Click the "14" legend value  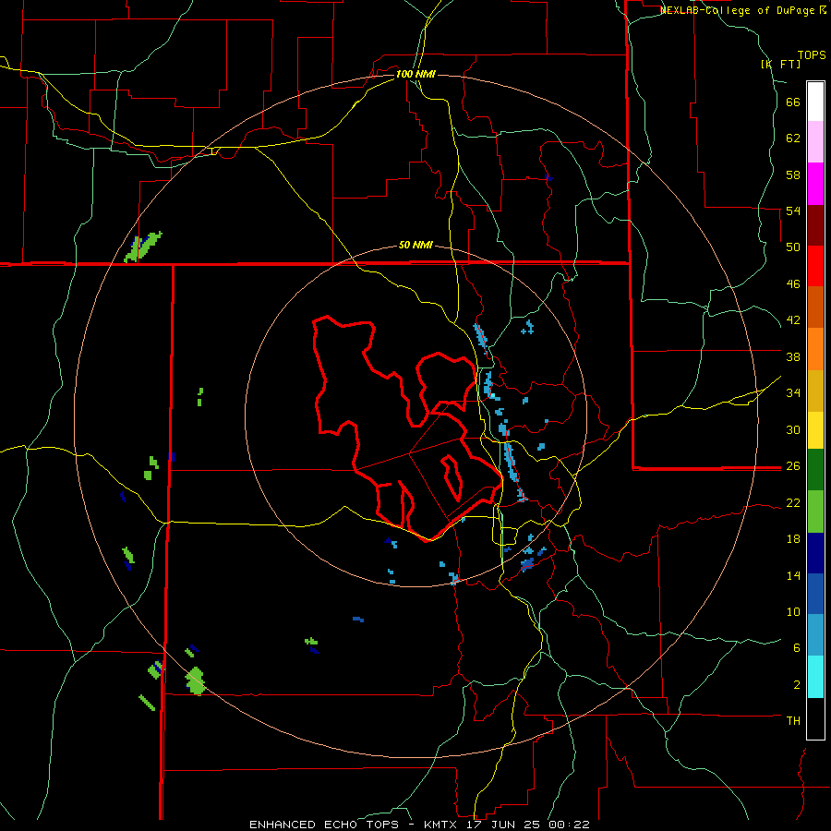click(793, 575)
